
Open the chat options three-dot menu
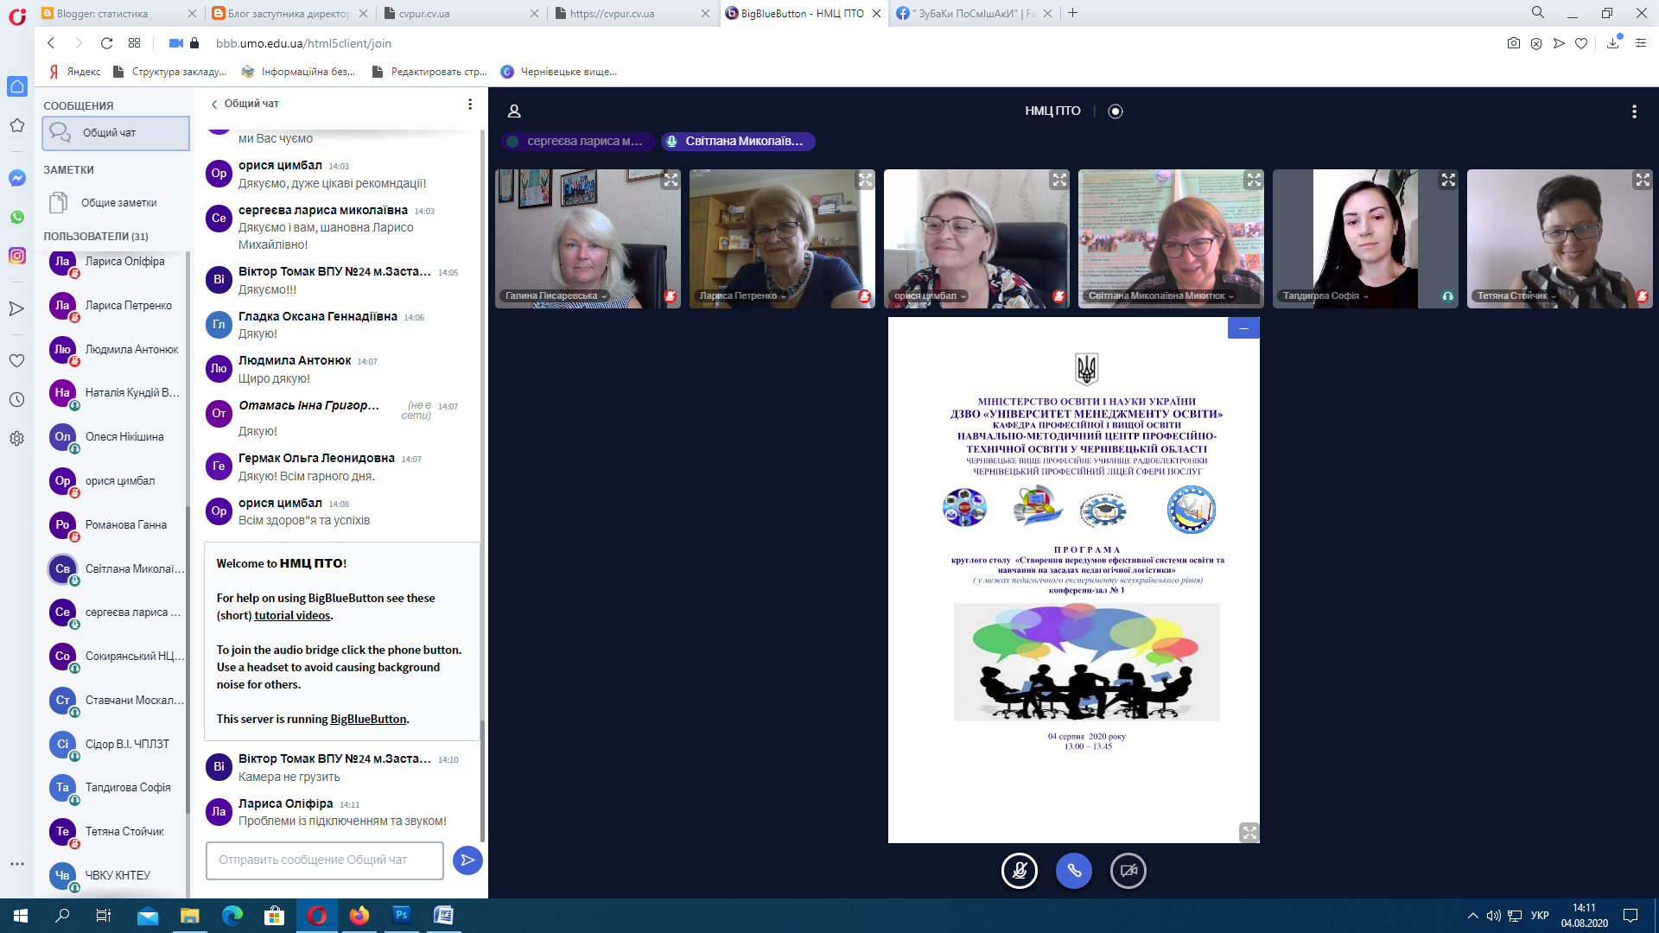[x=470, y=104]
